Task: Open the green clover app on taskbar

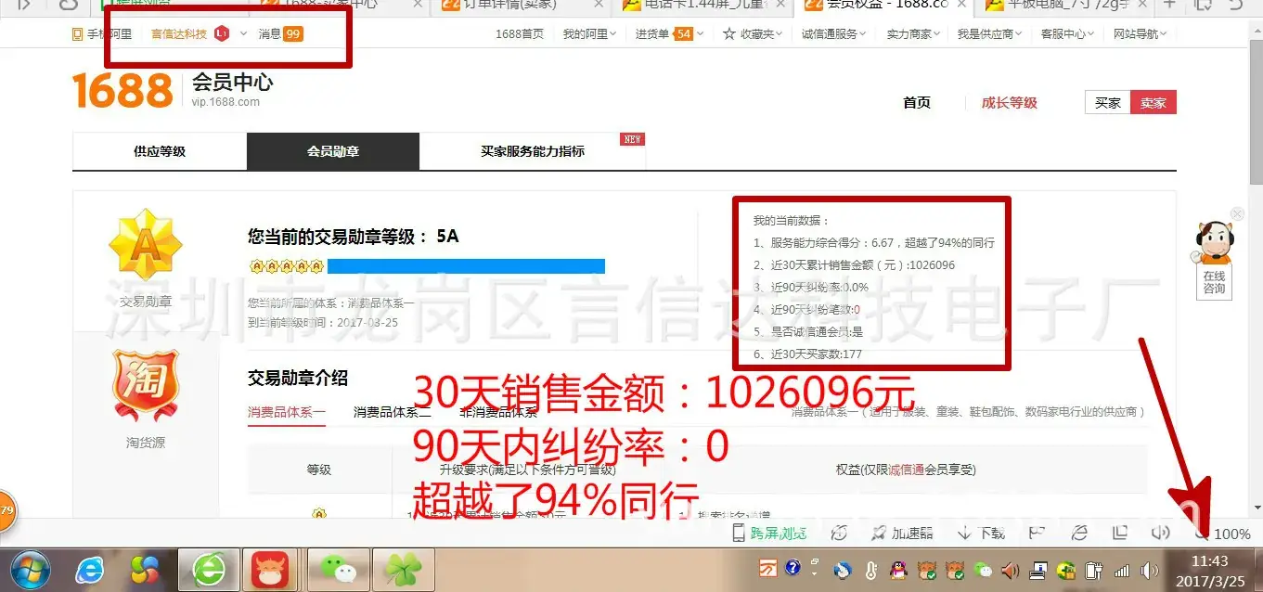Action: coord(402,570)
